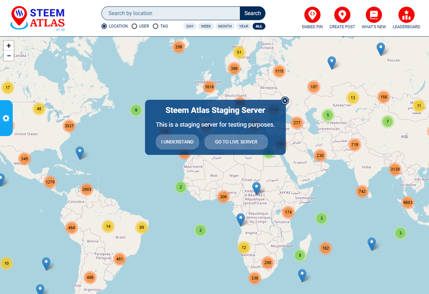Open the 200 cluster in South Africa
The width and height of the screenshot is (429, 294).
[x=267, y=263]
